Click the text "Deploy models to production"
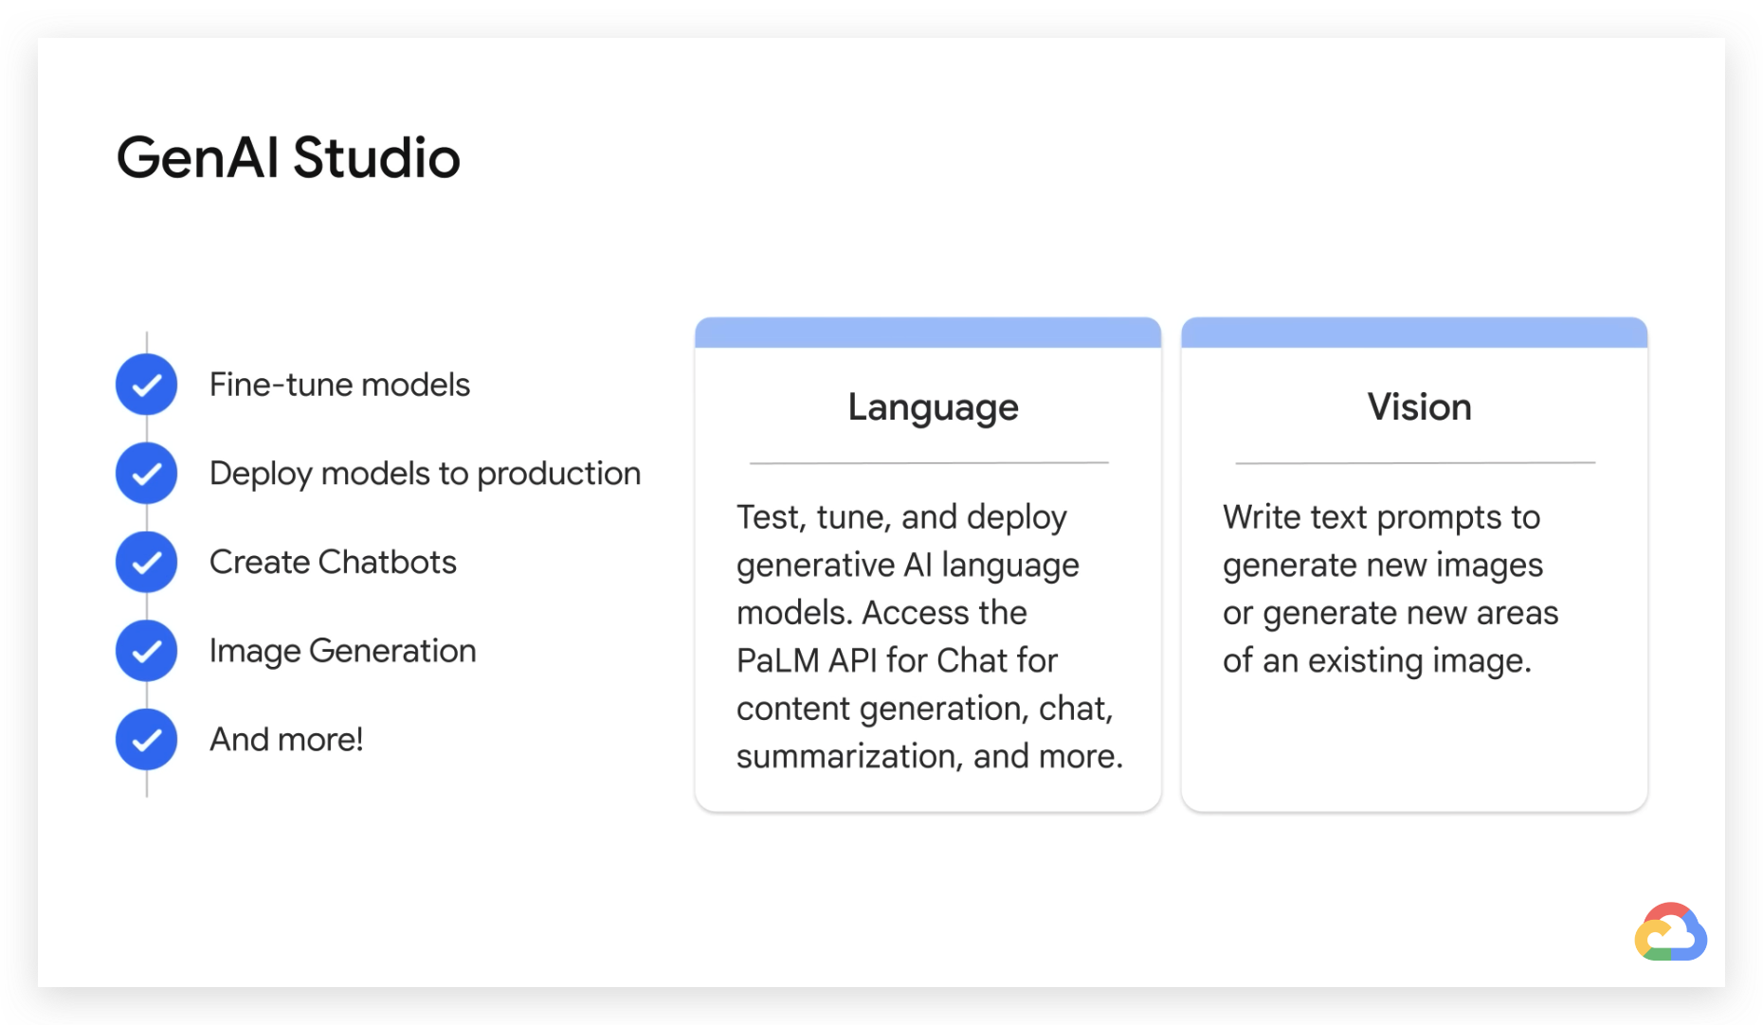Image resolution: width=1763 pixels, height=1025 pixels. (425, 474)
